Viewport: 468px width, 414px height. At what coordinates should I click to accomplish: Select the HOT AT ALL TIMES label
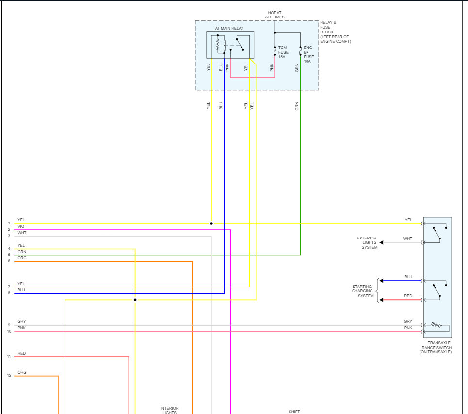click(x=275, y=15)
